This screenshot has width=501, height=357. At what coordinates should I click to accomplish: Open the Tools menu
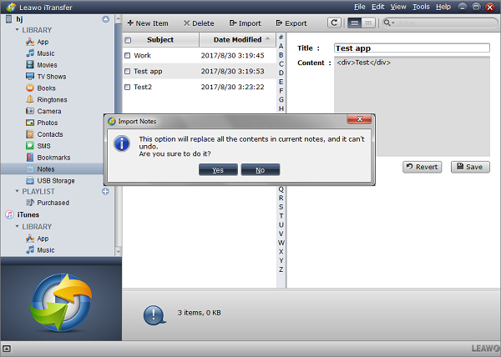[x=421, y=7]
